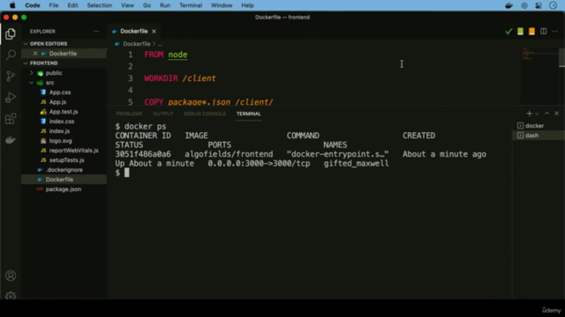Open the Selection menu
The image size is (565, 317).
pos(100,5)
